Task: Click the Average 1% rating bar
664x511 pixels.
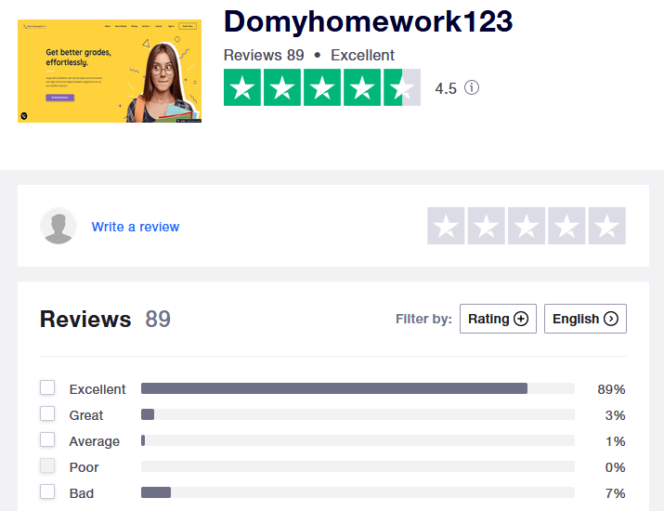Action: coord(358,440)
